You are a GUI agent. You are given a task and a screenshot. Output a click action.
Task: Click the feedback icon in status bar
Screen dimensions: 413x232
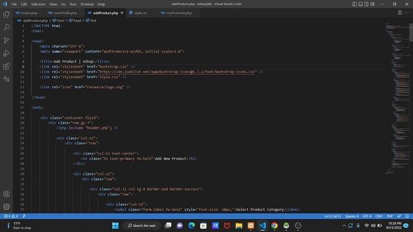(x=399, y=217)
